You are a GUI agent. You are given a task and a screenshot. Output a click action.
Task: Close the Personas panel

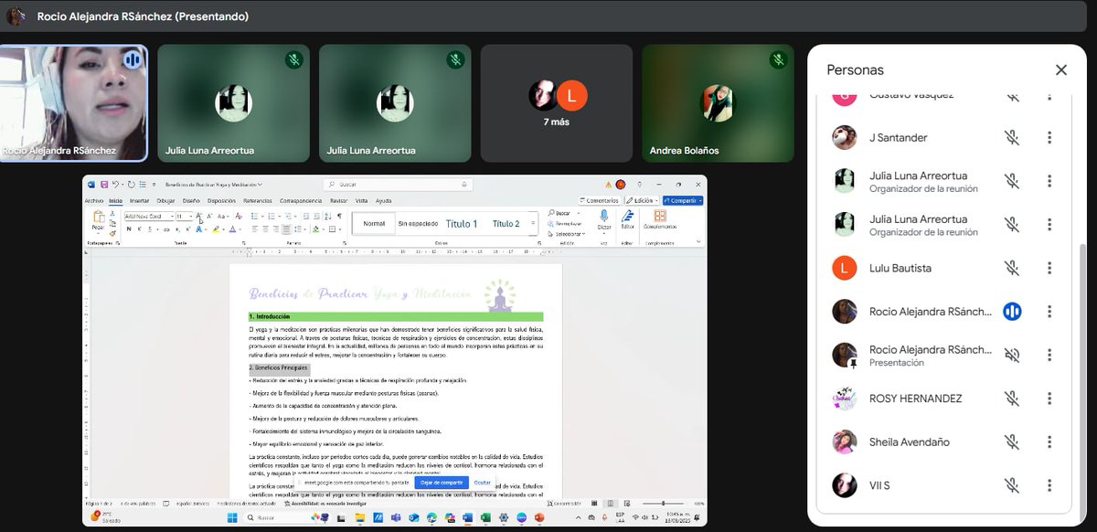(1061, 69)
